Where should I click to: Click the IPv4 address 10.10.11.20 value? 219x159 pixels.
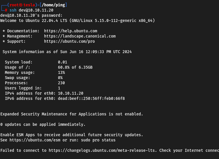pyautogui.click(x=71, y=93)
